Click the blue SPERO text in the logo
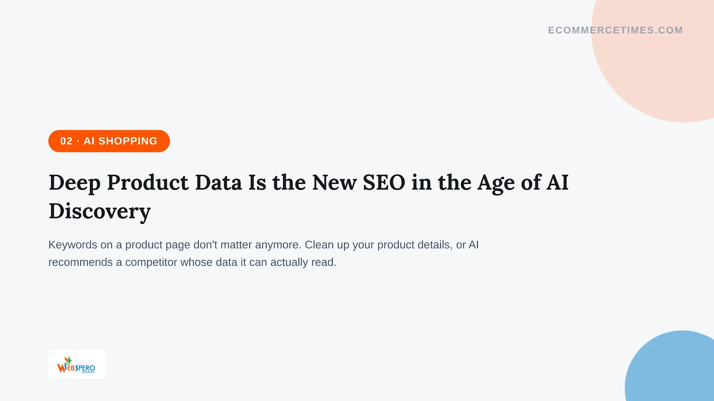This screenshot has width=714, height=401. (x=85, y=368)
